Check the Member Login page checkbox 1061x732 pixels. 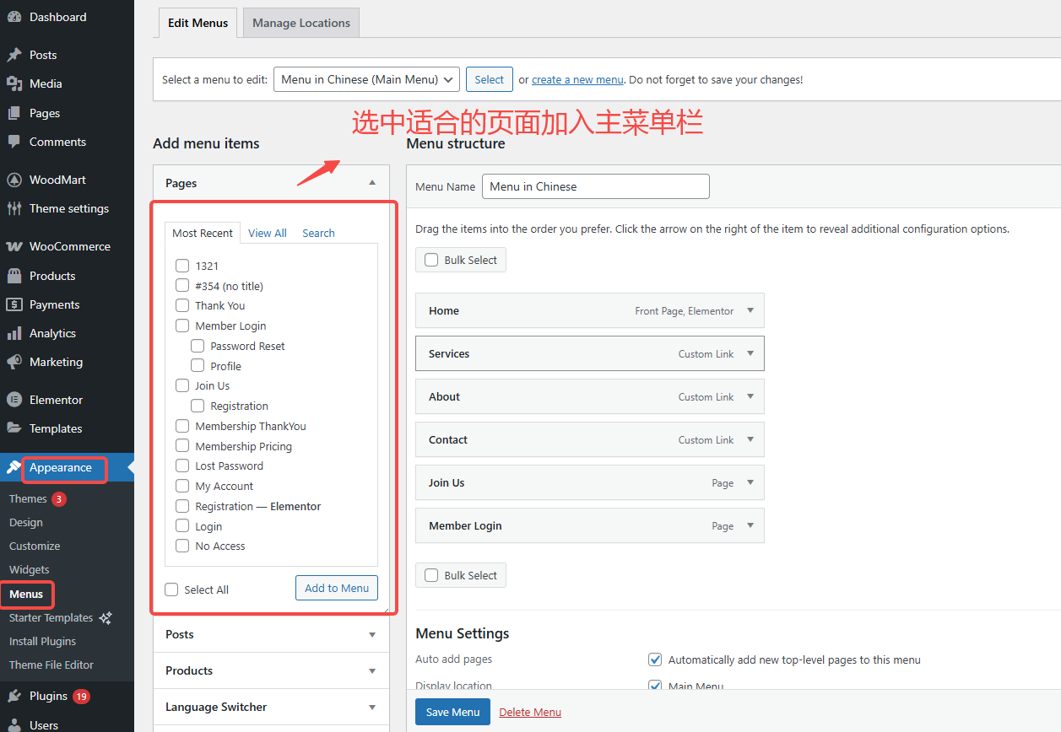coord(181,326)
